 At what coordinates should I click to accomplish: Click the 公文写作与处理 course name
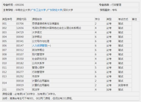41,41
